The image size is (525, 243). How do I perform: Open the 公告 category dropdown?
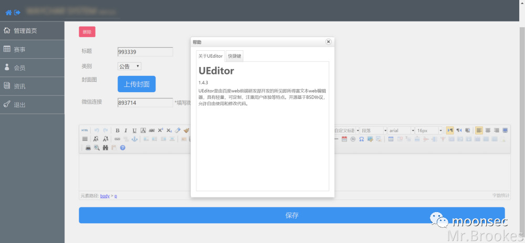click(130, 66)
